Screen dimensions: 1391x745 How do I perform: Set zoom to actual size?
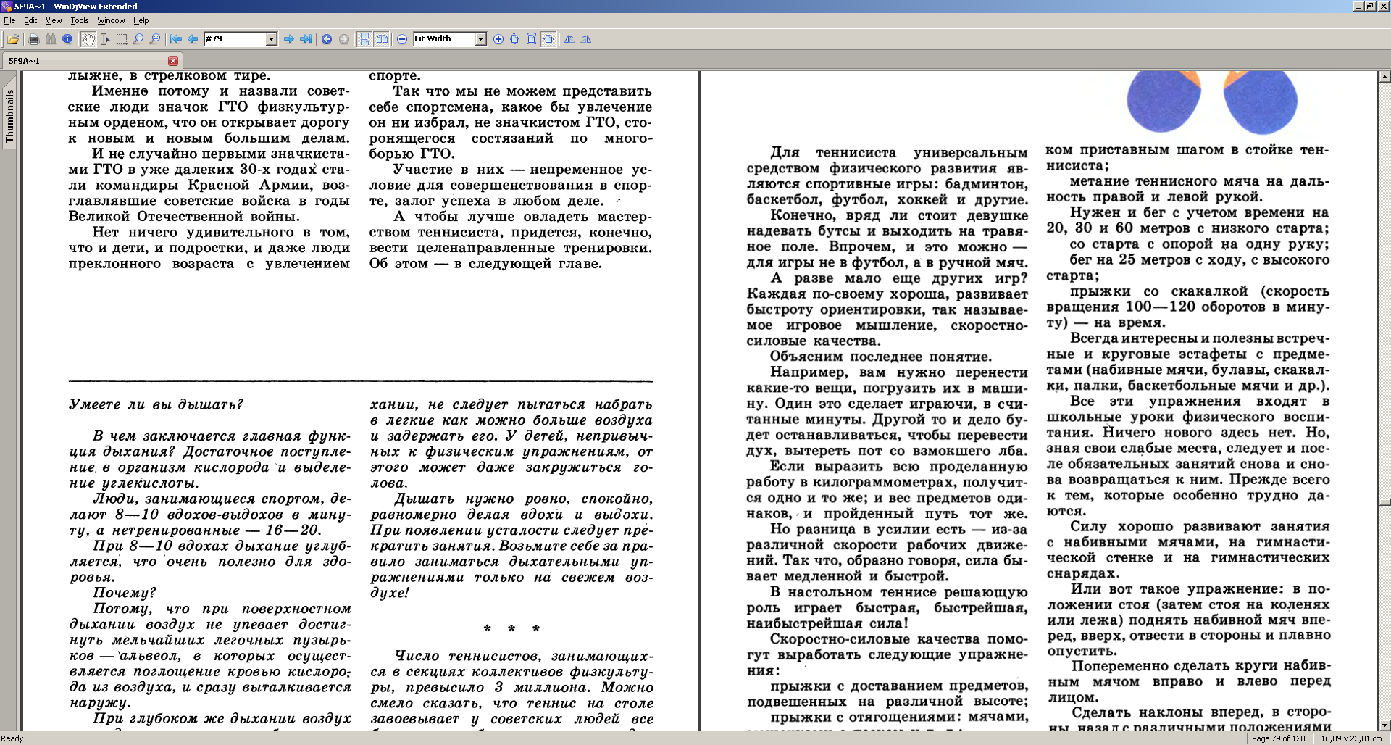point(515,39)
